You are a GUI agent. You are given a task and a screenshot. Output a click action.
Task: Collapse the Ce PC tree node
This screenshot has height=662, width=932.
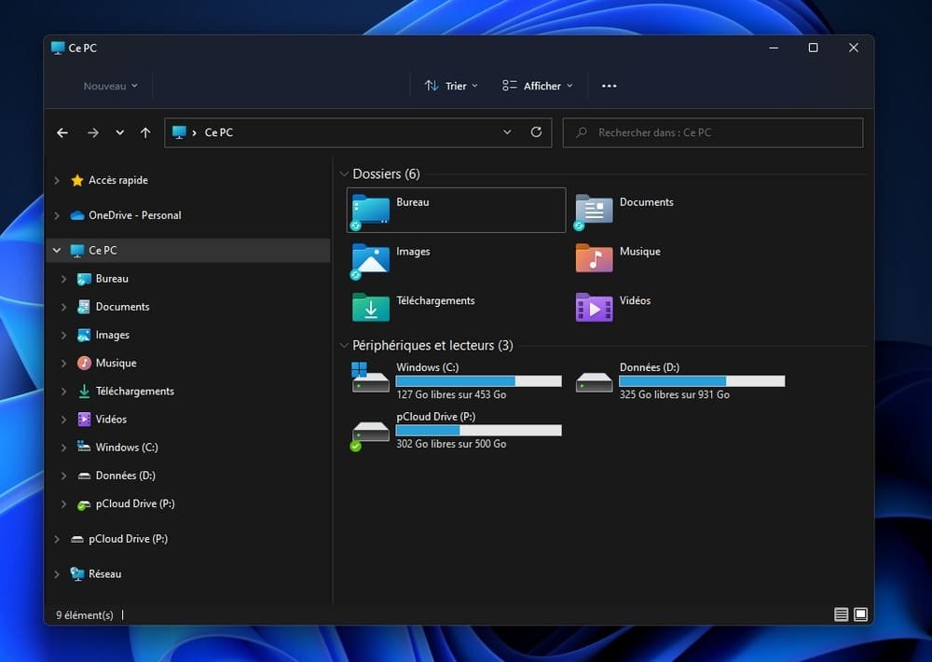[x=57, y=251]
